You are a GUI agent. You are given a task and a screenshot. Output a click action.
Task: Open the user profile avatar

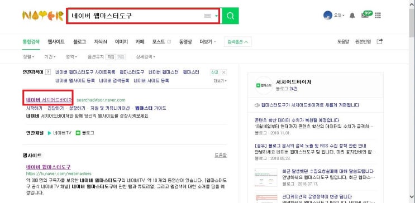[x=328, y=15]
